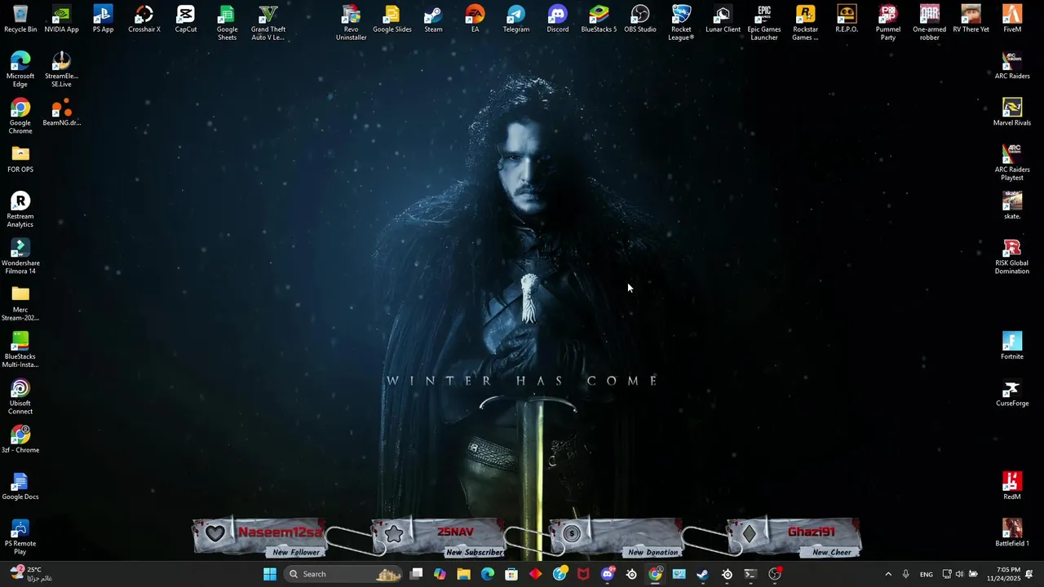This screenshot has width=1044, height=587.
Task: Click the microphone tray icon
Action: [905, 574]
